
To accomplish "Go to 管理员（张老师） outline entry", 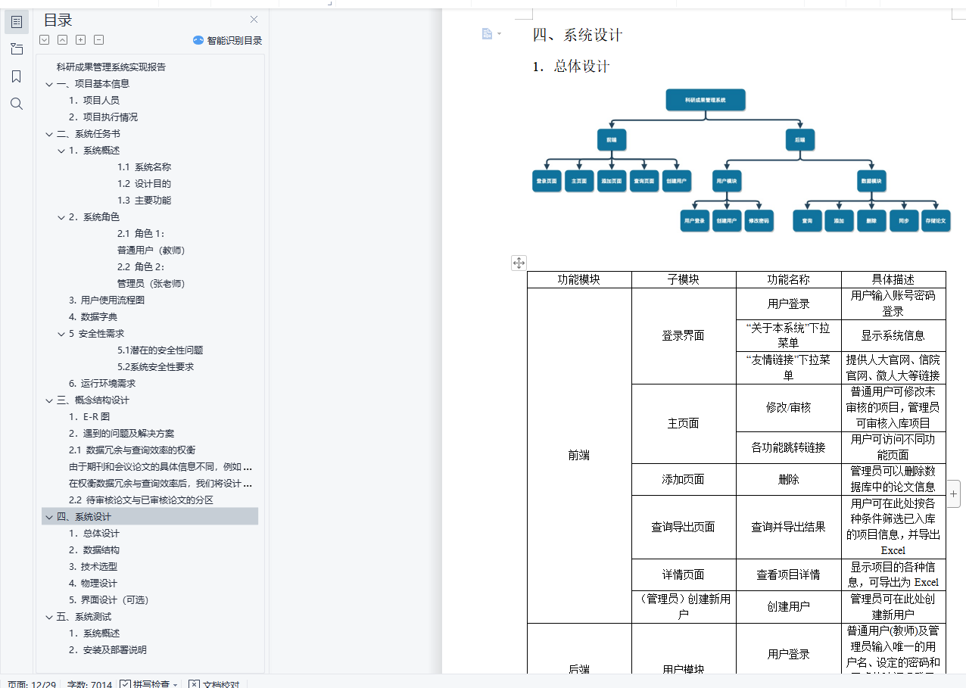I will pyautogui.click(x=151, y=283).
